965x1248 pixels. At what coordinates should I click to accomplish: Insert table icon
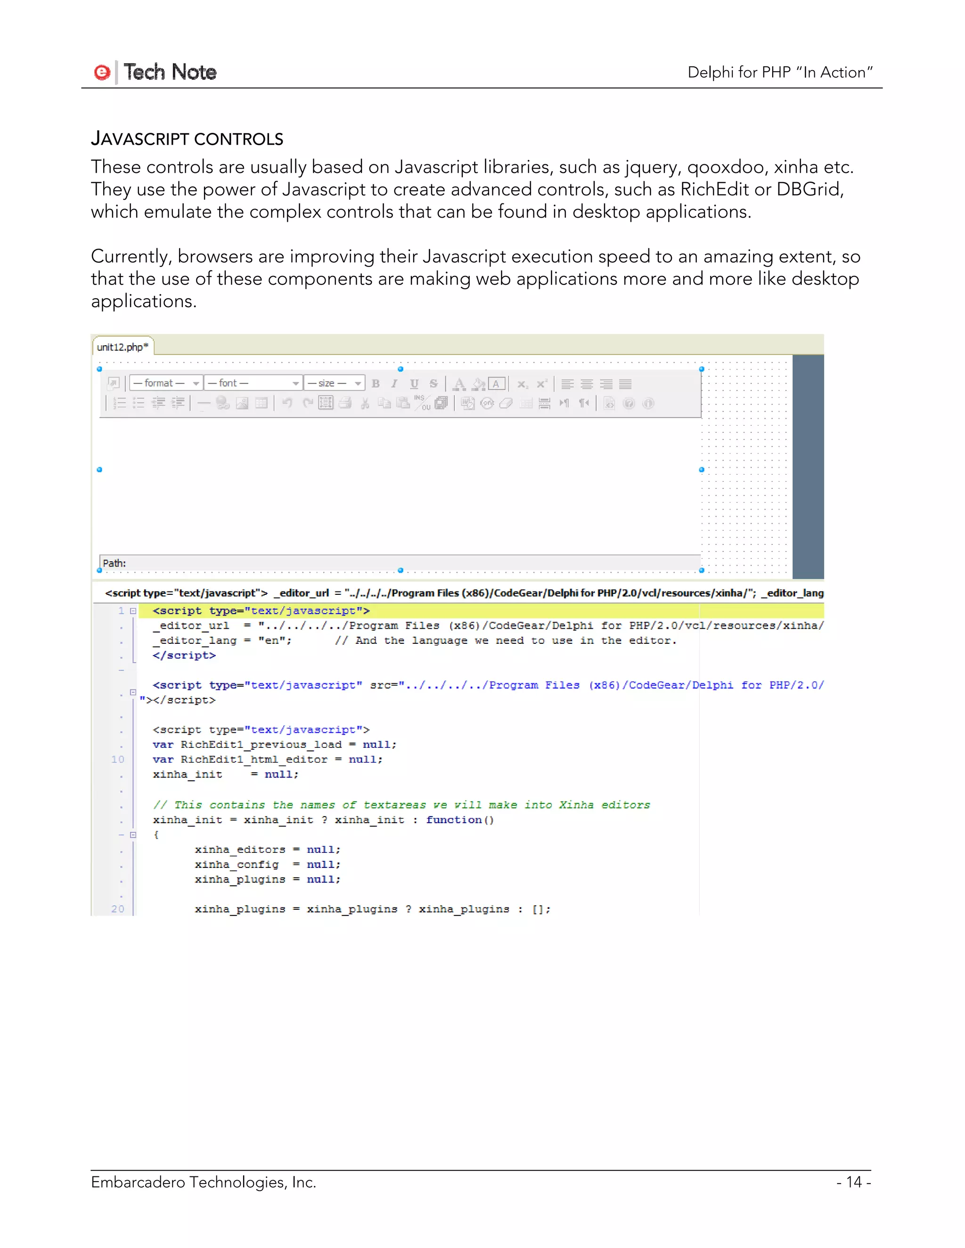coord(261,404)
